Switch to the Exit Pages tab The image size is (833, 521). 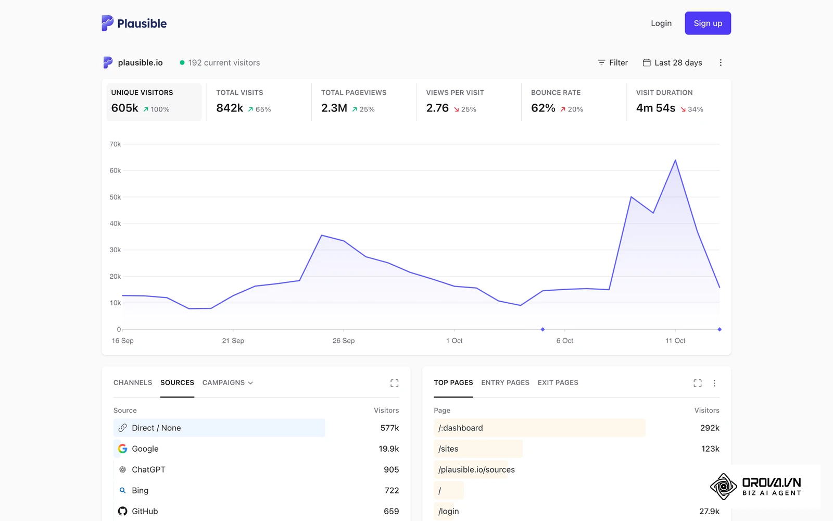[x=558, y=382]
